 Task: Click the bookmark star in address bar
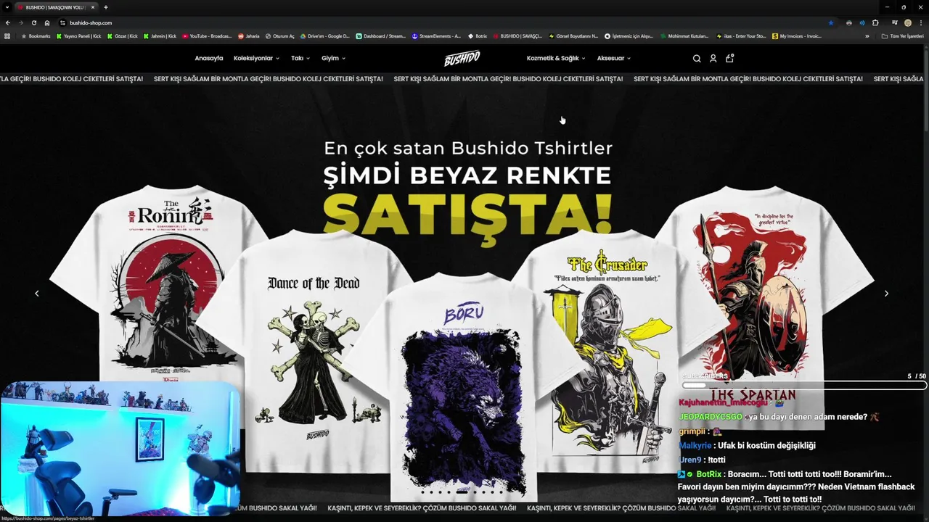[831, 22]
